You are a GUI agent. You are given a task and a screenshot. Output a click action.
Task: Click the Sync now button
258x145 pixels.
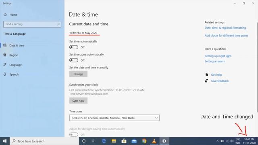(78, 101)
